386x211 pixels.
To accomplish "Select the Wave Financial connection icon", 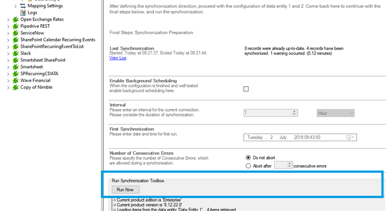I will coord(15,80).
